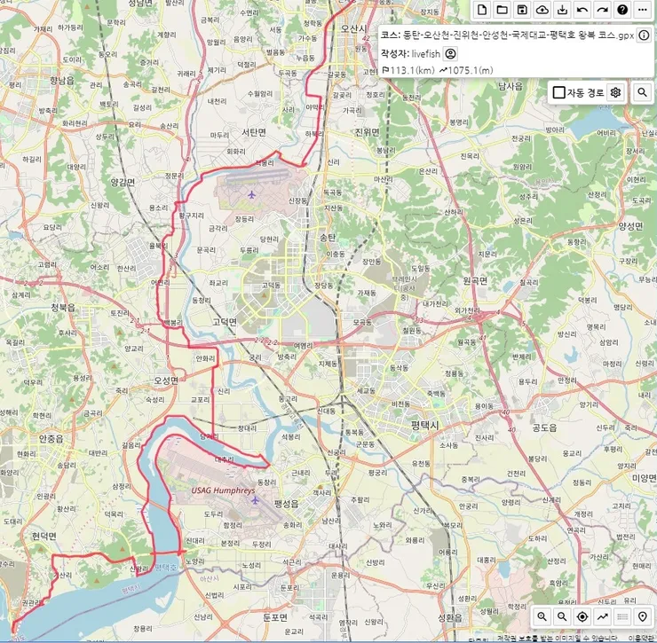
Task: Add a location pin marker
Action: pyautogui.click(x=643, y=616)
